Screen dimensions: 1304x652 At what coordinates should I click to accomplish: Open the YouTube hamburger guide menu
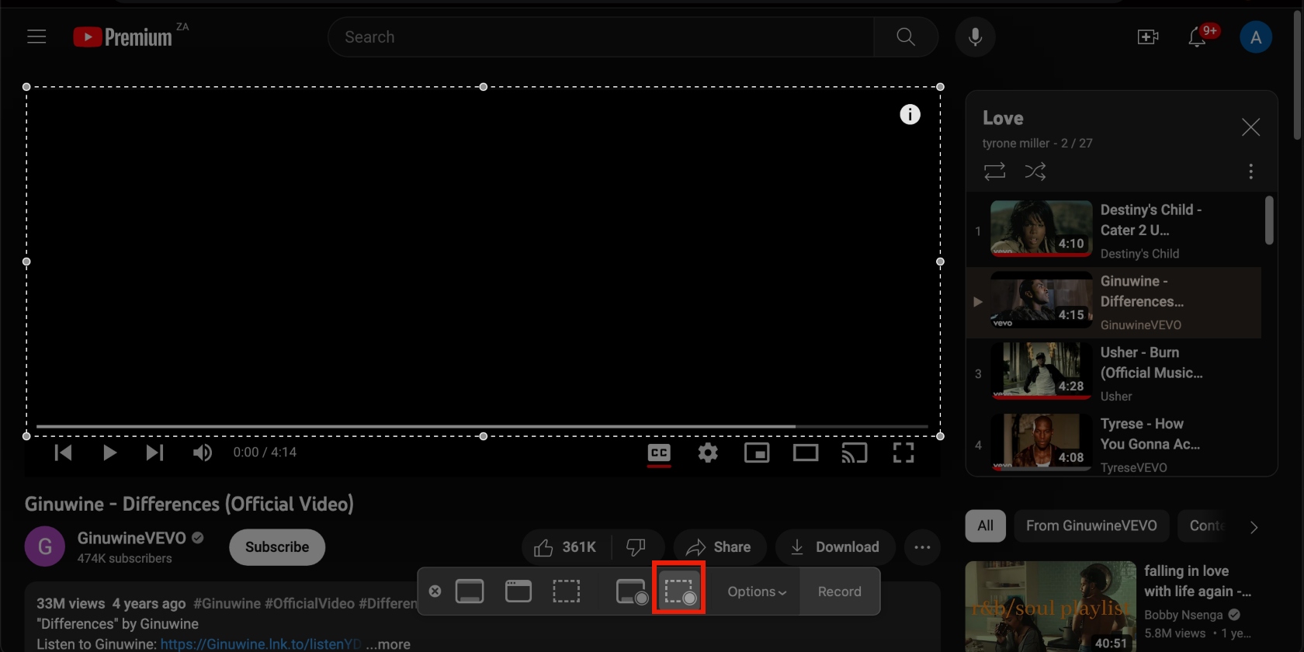coord(36,36)
